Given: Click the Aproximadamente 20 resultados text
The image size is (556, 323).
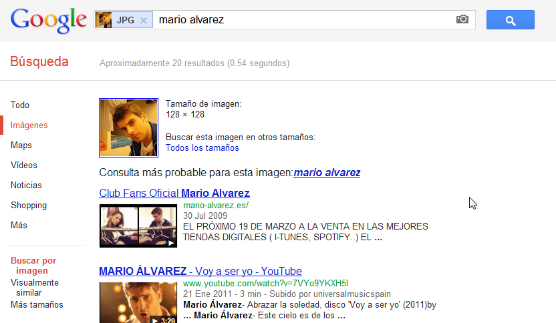Looking at the screenshot, I should (x=194, y=63).
